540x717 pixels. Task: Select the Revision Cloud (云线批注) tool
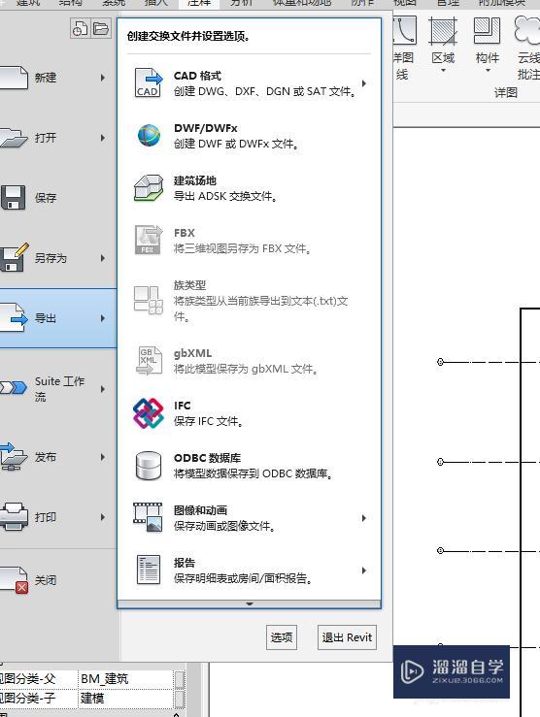(527, 48)
